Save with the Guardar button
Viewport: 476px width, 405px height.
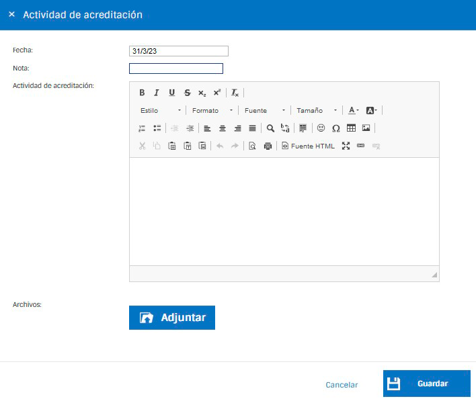click(426, 384)
